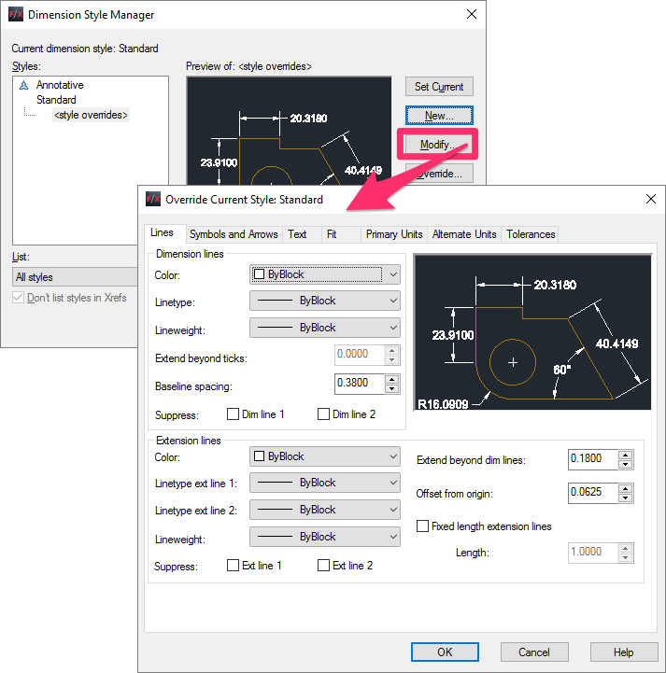Click dimension preview in Override dialog
Image resolution: width=666 pixels, height=673 pixels.
click(x=532, y=331)
